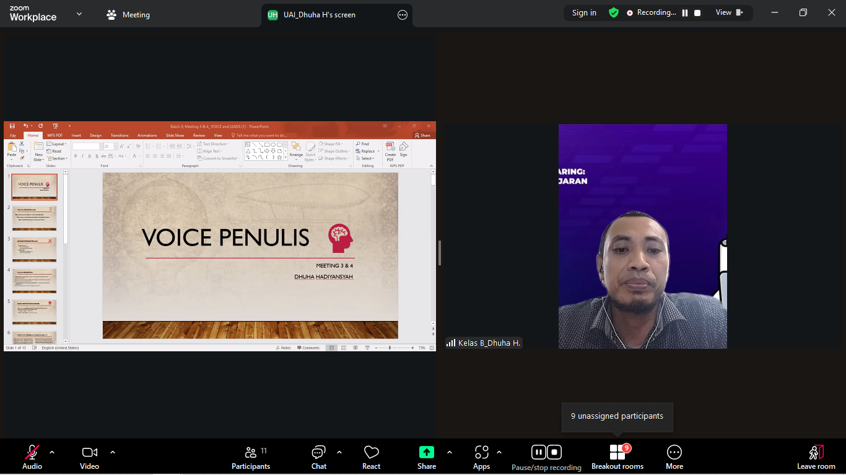The image size is (846, 475).
Task: Open the More options menu
Action: pos(674,457)
